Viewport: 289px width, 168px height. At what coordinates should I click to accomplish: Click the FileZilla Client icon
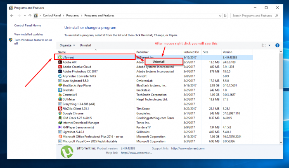click(x=60, y=109)
